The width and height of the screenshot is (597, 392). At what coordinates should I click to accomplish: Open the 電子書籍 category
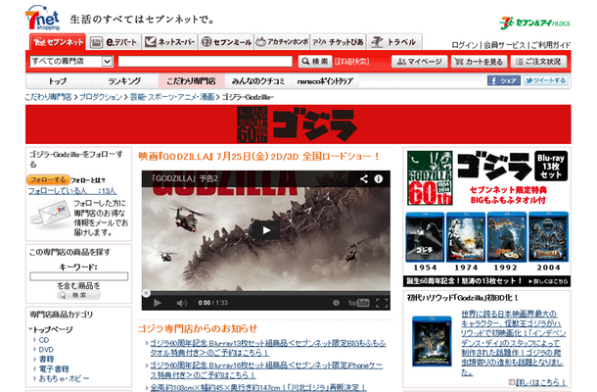[x=54, y=368]
